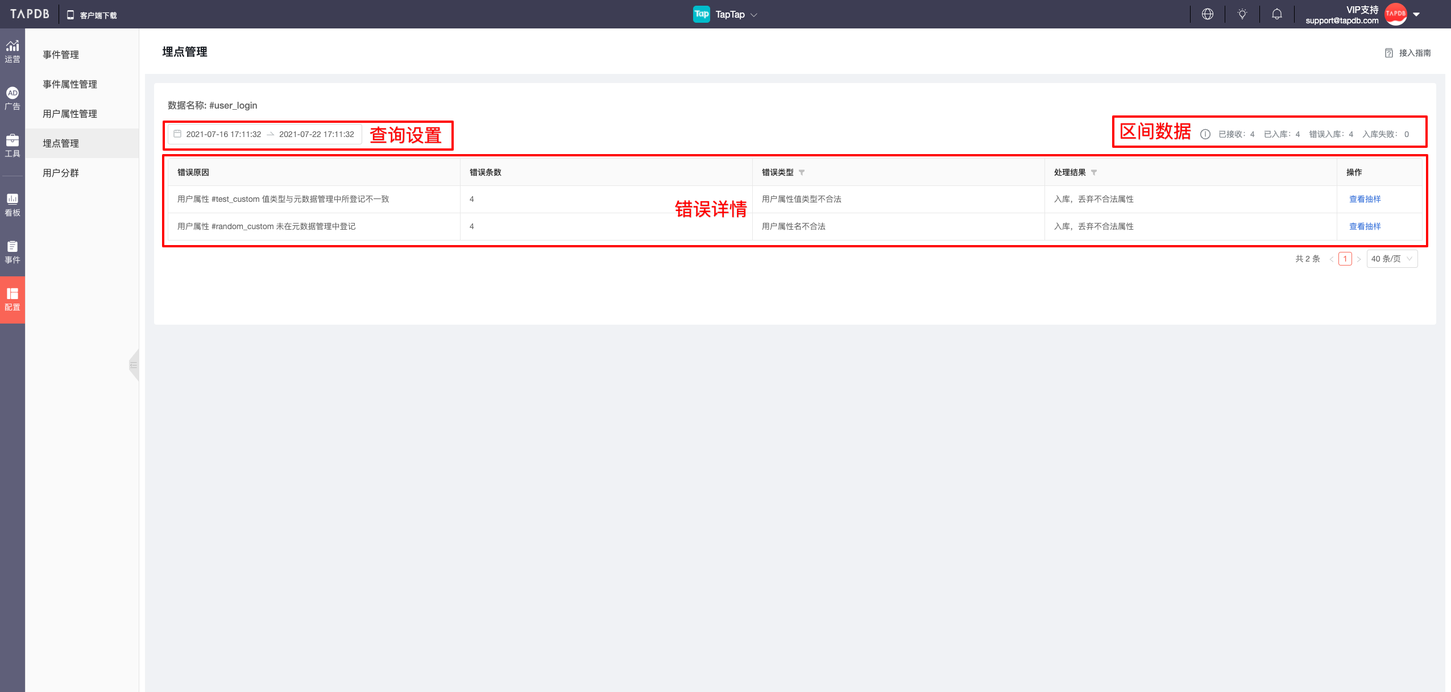Viewport: 1451px width, 692px height.
Task: Click the TAPDB user avatar
Action: click(1396, 14)
